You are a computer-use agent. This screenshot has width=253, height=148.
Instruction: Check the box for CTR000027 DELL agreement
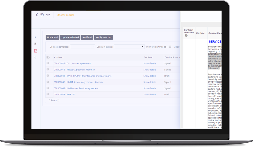(48, 63)
